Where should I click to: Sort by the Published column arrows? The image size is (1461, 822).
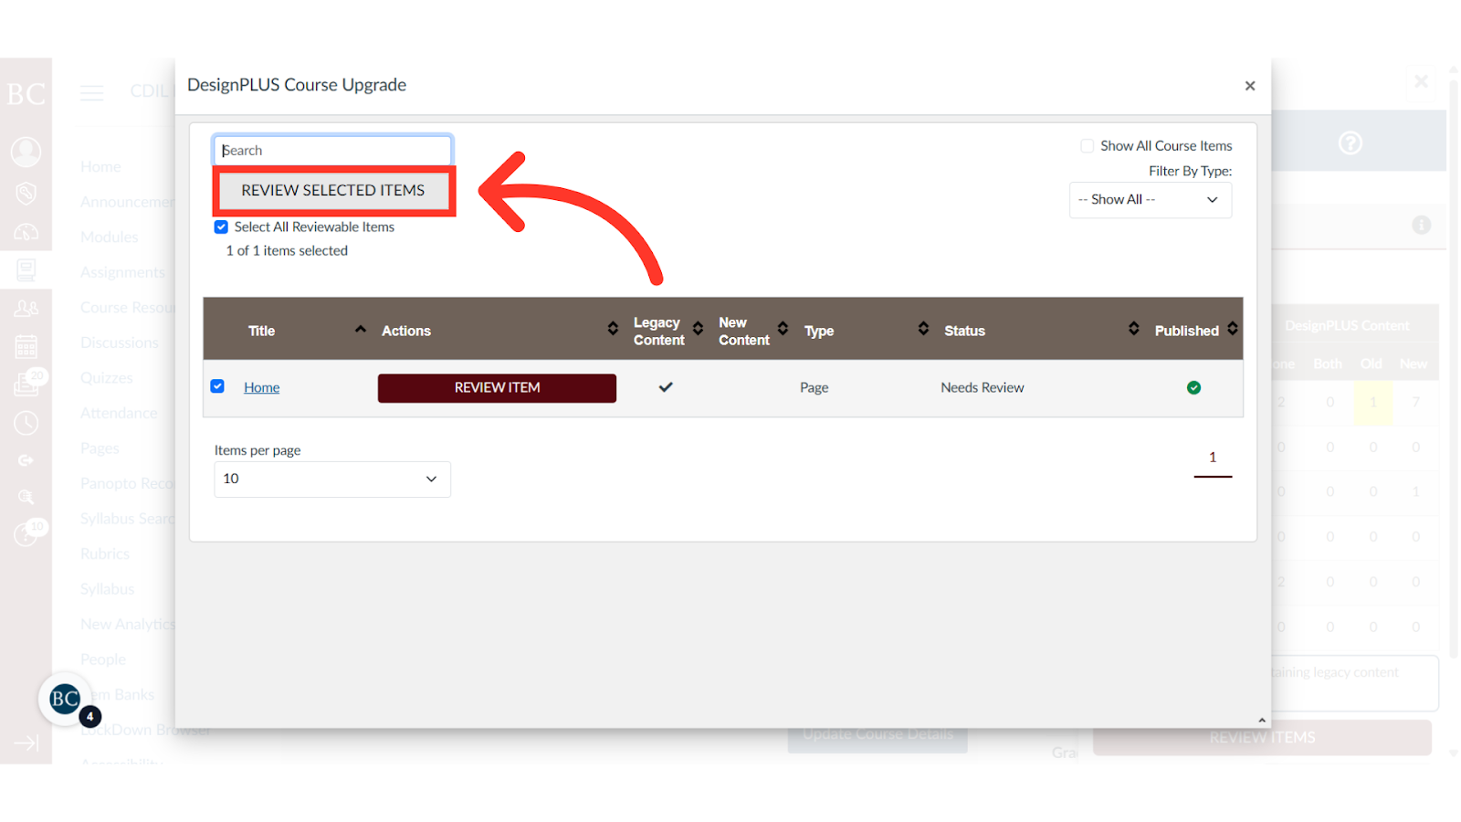tap(1233, 329)
